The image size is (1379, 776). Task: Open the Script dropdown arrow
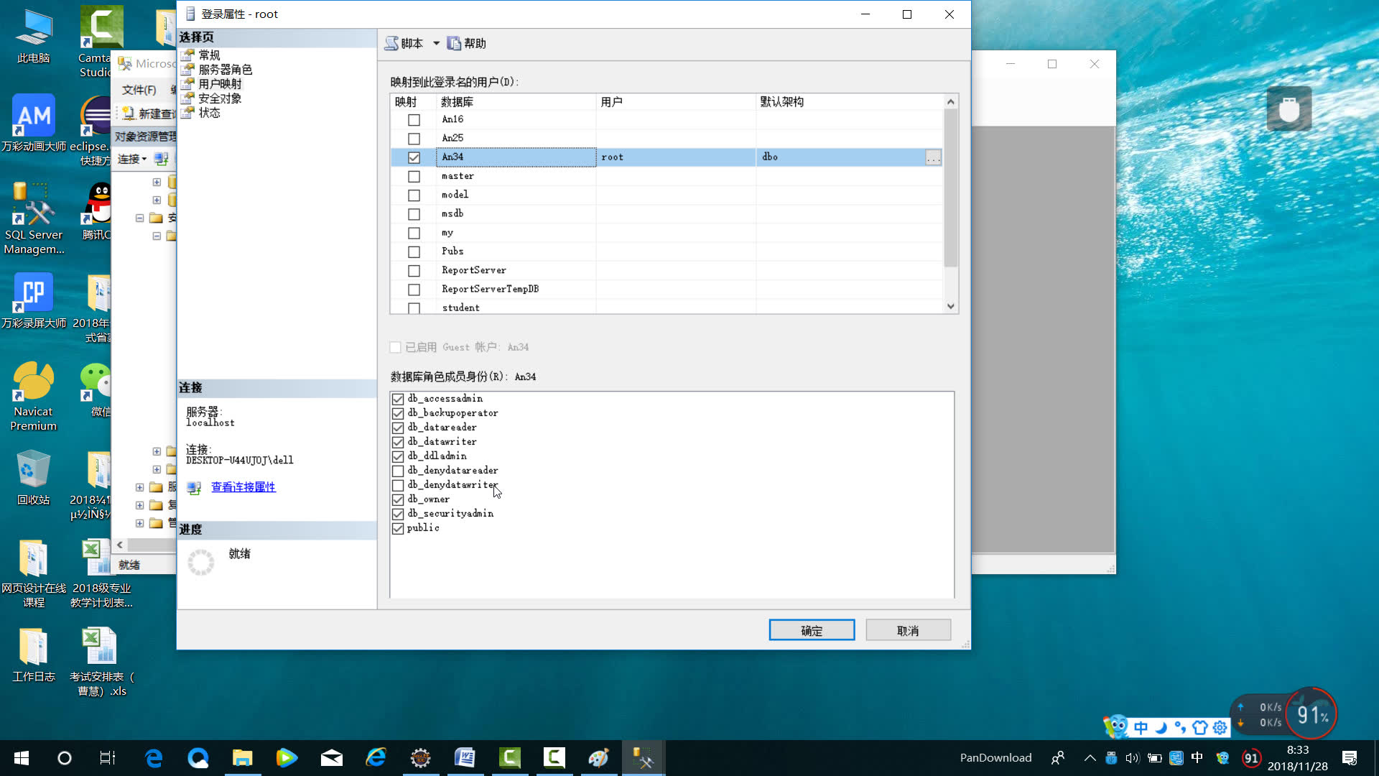tap(436, 44)
